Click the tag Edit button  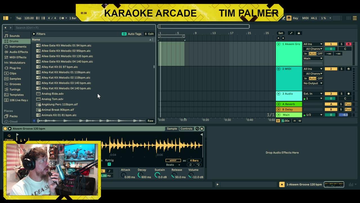[x=149, y=34]
